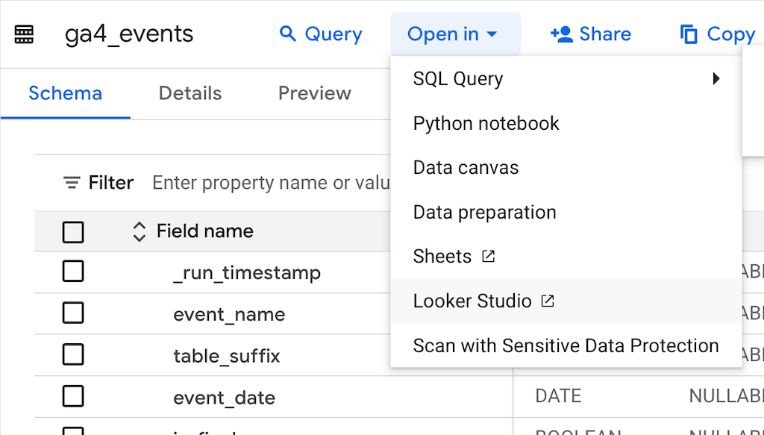Screen dimensions: 764x435
Task: Check the table_suffix row checkbox
Action: pos(73,354)
